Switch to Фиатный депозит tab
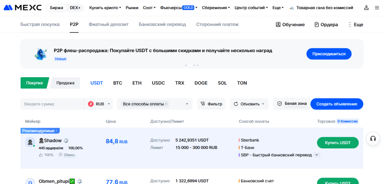This screenshot has width=385, height=184. 109,24
